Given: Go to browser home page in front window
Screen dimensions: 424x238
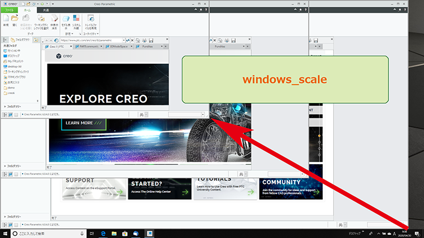Looking at the screenshot, I should coord(138,41).
